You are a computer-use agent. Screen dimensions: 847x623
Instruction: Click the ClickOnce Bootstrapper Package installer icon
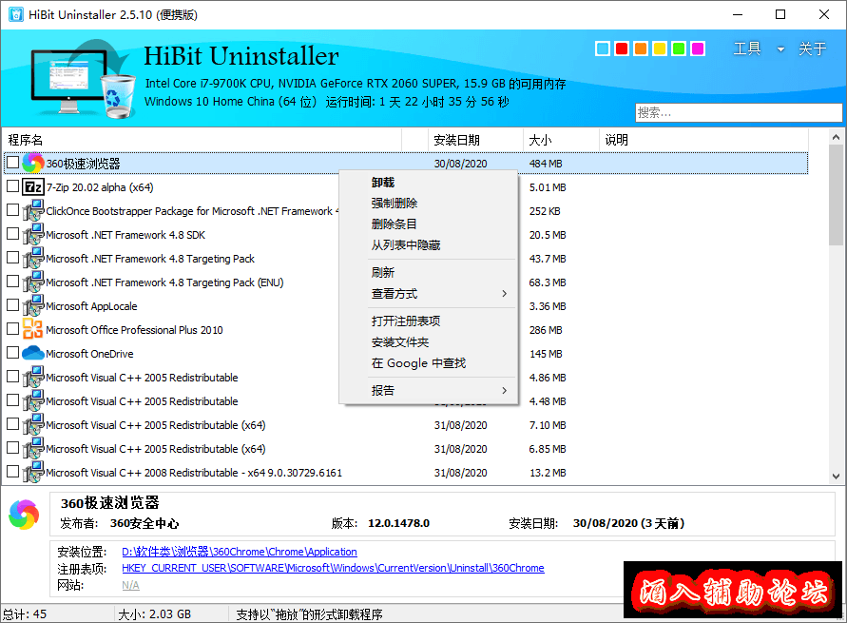(x=33, y=211)
